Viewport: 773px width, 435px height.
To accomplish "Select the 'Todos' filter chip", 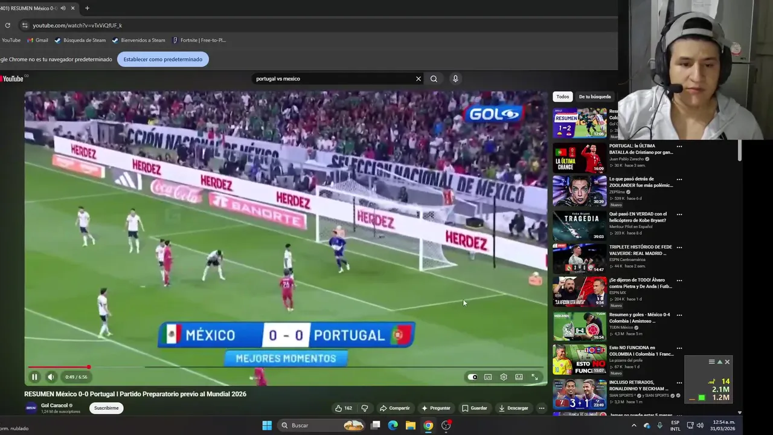I will 563,97.
